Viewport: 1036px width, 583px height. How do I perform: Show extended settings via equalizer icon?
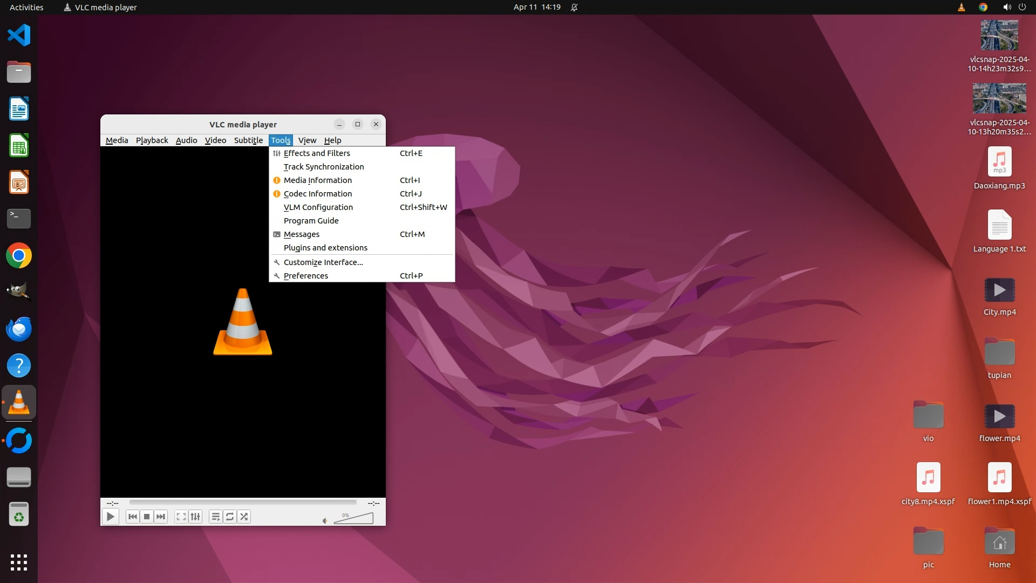pos(195,517)
